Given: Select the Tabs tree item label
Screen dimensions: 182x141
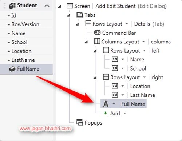Looking at the screenshot, I should pyautogui.click(x=90, y=15).
